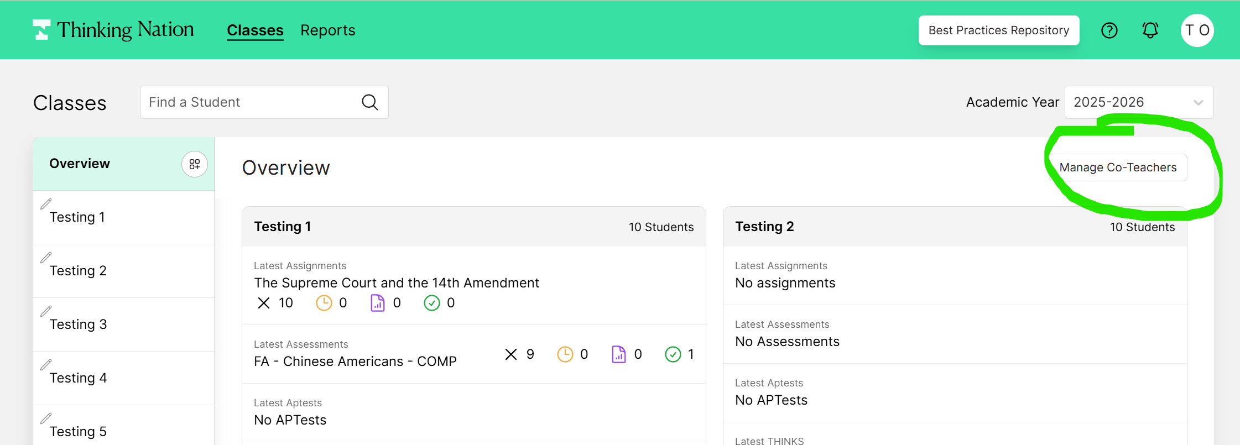
Task: Edit Testing 1 with the pencil icon
Action: 46,204
